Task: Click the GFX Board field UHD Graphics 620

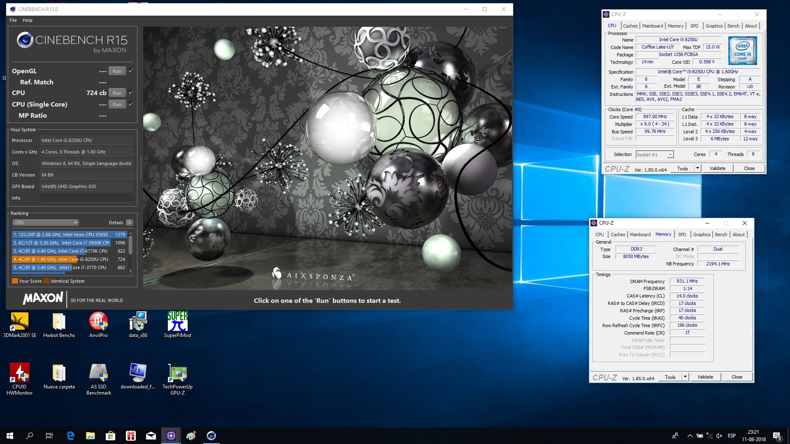Action: [x=86, y=186]
